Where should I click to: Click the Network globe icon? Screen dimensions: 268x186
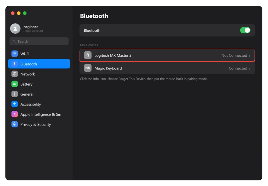pyautogui.click(x=15, y=74)
